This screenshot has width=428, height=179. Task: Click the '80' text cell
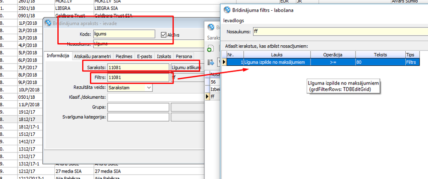tap(380, 62)
